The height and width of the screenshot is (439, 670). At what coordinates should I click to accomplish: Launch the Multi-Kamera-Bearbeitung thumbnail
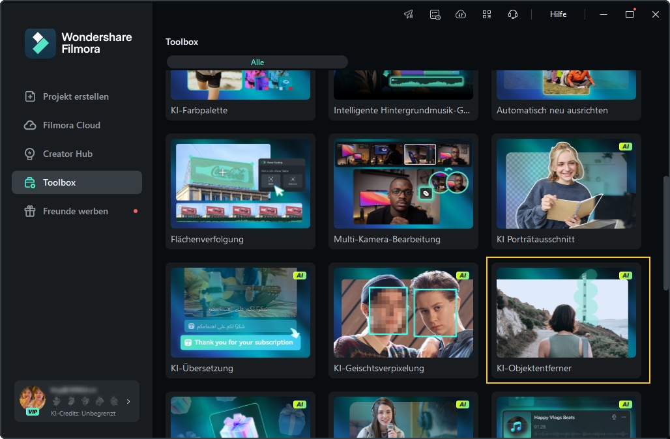[403, 184]
